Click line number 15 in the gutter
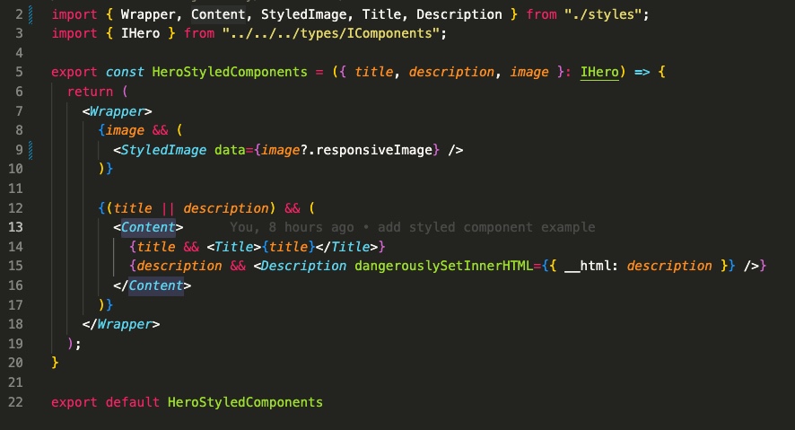 pos(15,266)
